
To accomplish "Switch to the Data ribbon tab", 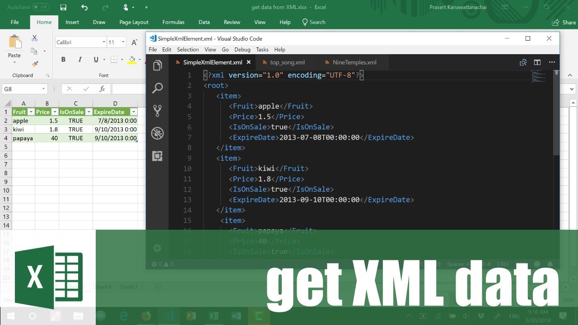I will (x=204, y=22).
